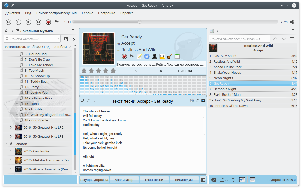Love the track using the toolbar heart icon
The width and height of the screenshot is (302, 189).
[48, 22]
